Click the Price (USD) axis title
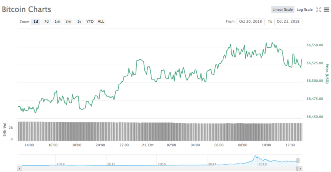Viewport: 331px width, 172px height. coord(327,74)
